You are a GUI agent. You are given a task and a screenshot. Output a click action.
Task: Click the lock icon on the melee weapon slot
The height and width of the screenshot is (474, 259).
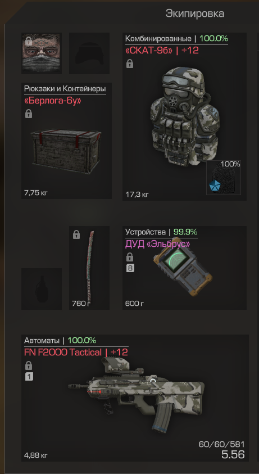coord(76,234)
